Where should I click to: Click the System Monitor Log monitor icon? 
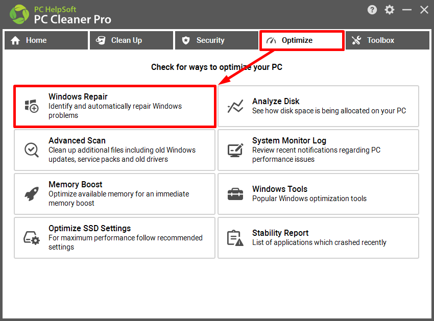click(x=235, y=150)
